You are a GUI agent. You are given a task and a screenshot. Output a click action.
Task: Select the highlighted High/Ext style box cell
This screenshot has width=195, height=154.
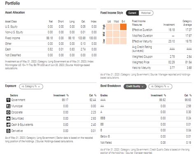[x=123, y=27]
